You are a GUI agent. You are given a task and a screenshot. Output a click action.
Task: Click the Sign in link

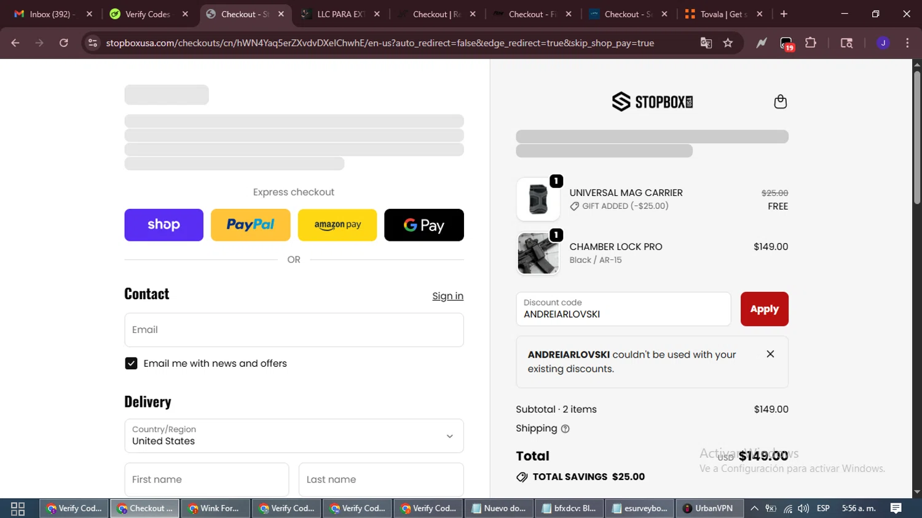tap(447, 296)
